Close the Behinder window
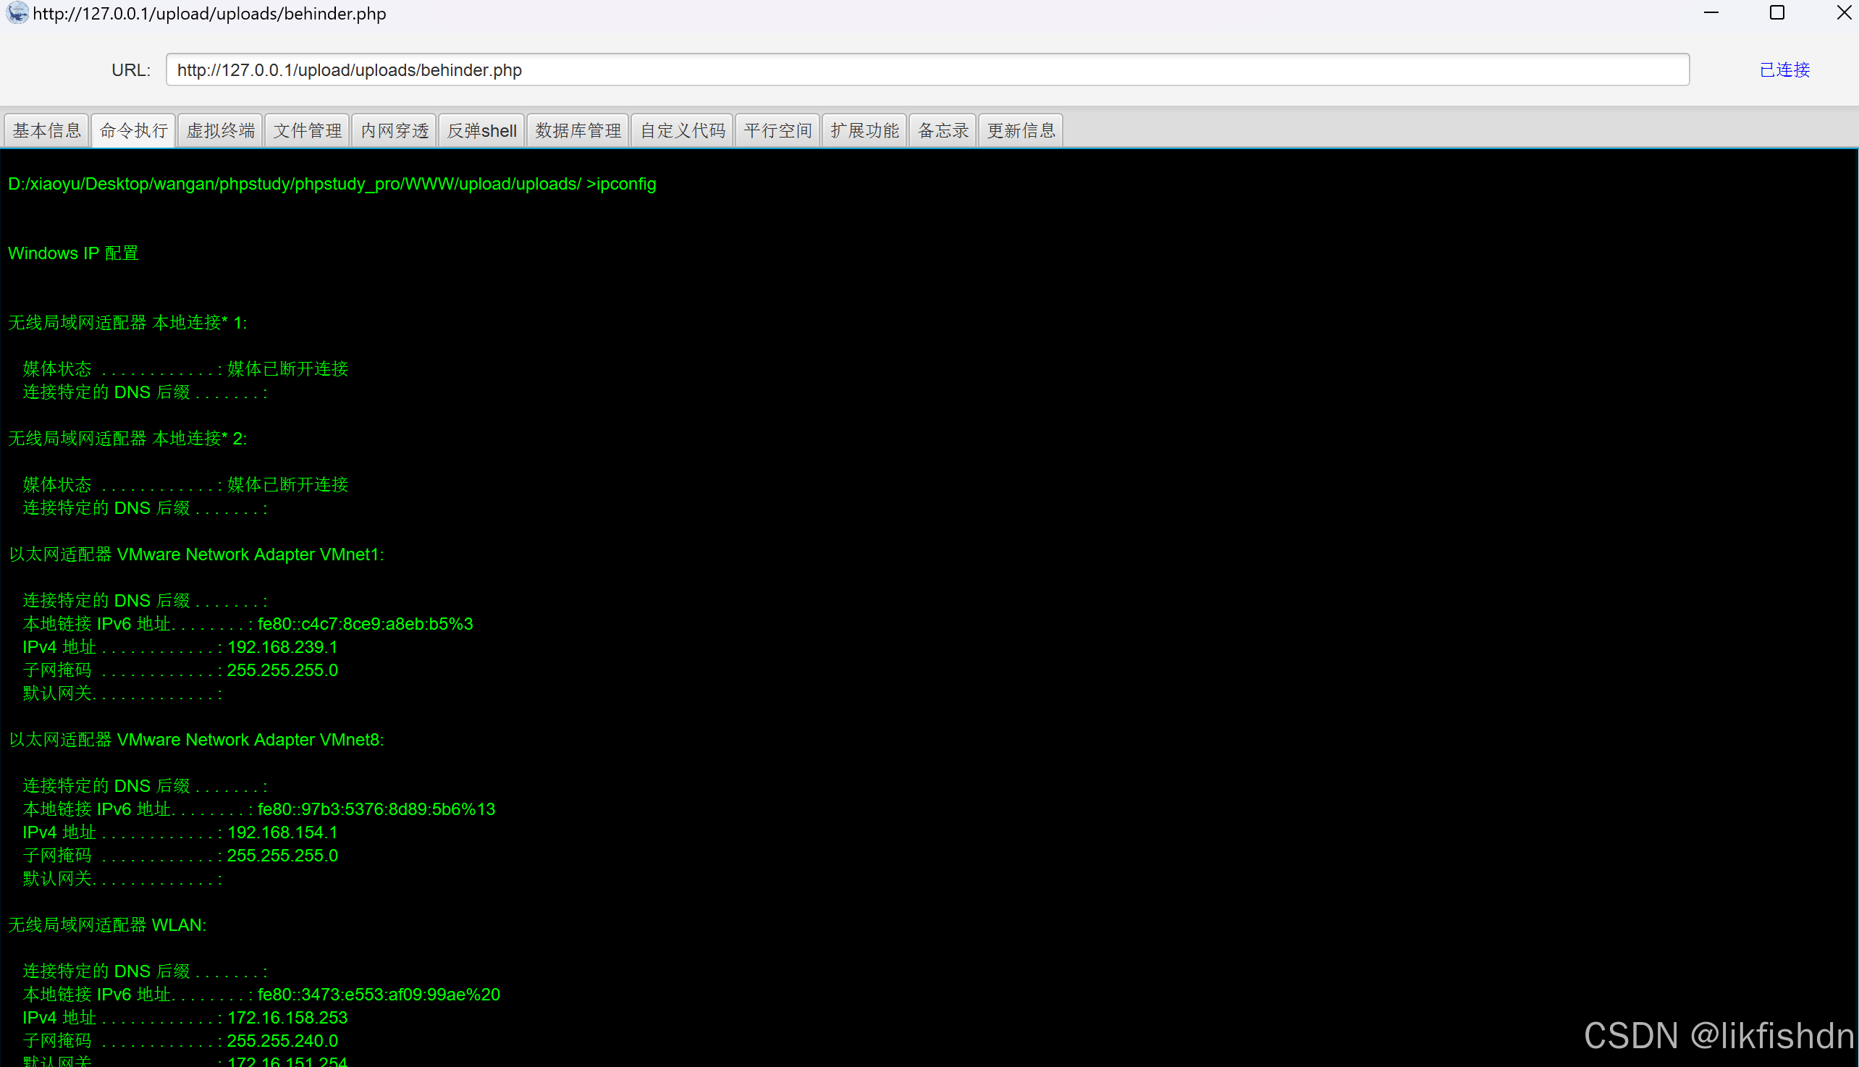 pos(1843,13)
